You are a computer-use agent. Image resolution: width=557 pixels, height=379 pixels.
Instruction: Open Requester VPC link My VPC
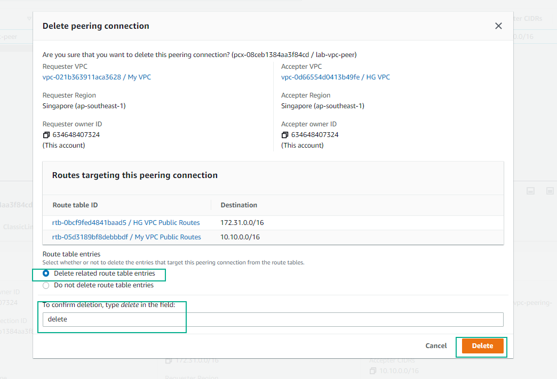click(x=97, y=77)
